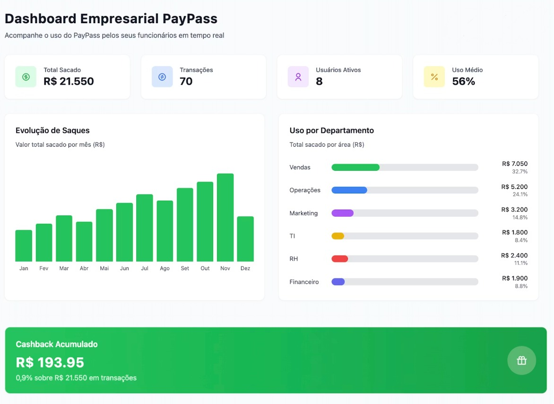Viewport: 554px width, 404px height.
Task: Click the gift icon on the cashback banner
Action: click(x=521, y=360)
